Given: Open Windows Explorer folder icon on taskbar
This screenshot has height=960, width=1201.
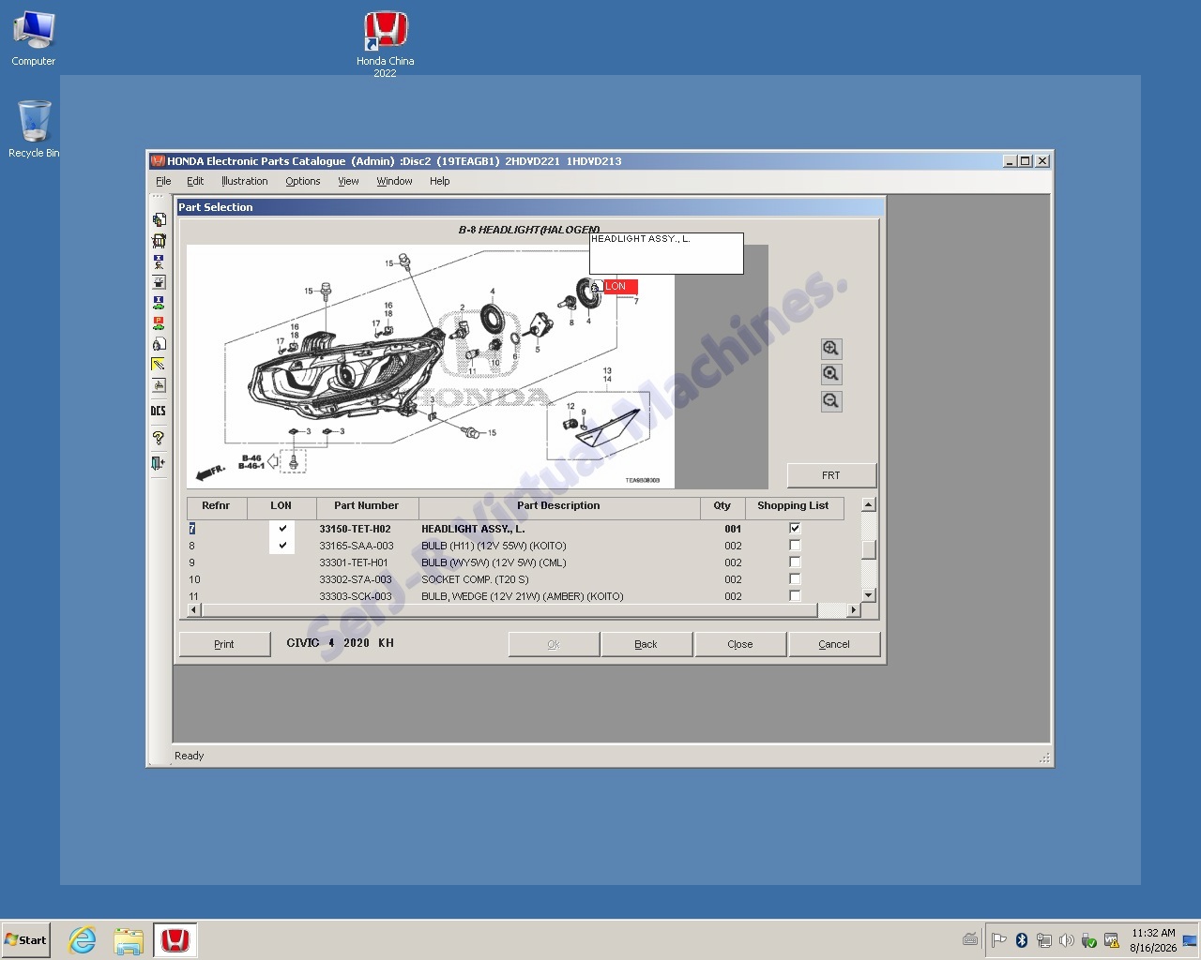Looking at the screenshot, I should (129, 939).
